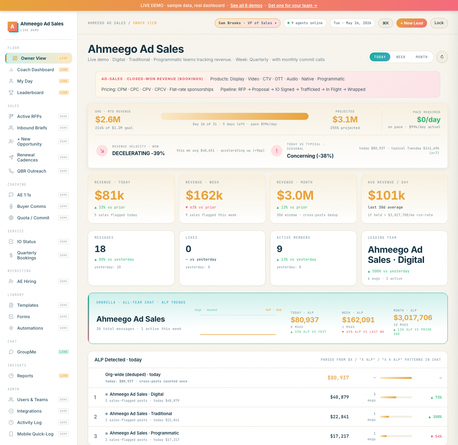Click 'Ahmeego Ad Sales · Programmatic' row
The width and height of the screenshot is (458, 445).
coord(267,436)
